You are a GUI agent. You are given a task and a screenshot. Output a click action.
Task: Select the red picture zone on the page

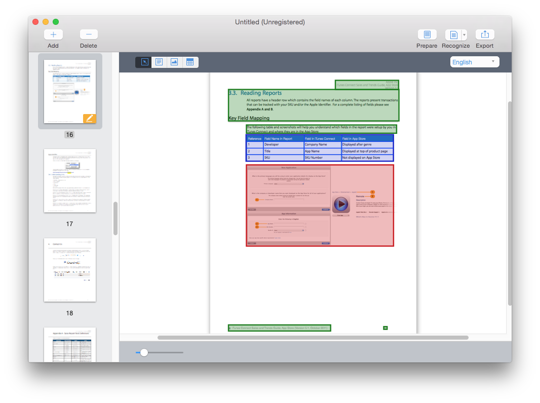point(320,205)
